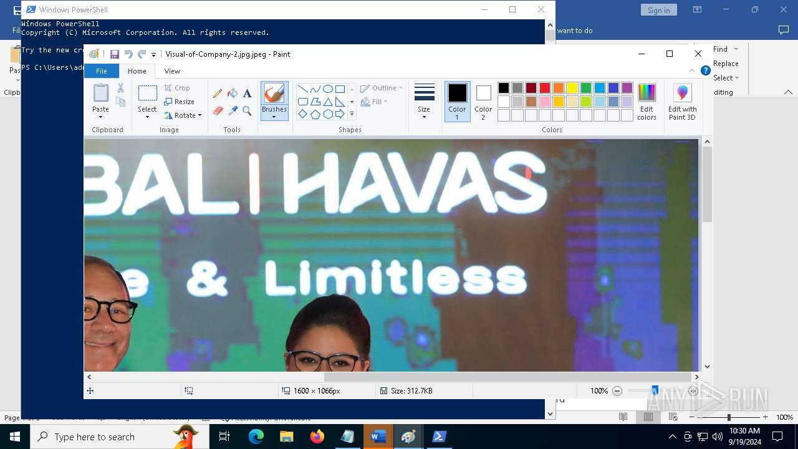Select the Pencil tool in Paint
This screenshot has width=798, height=449.
pos(218,94)
